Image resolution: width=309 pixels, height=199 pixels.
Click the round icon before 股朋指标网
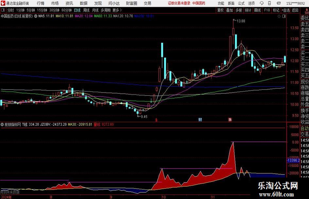pos(2,124)
